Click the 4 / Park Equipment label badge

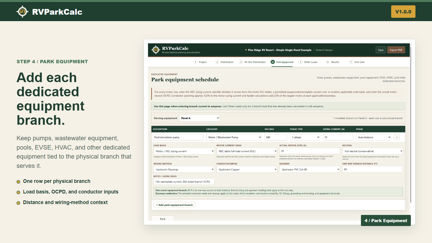[x=386, y=221]
